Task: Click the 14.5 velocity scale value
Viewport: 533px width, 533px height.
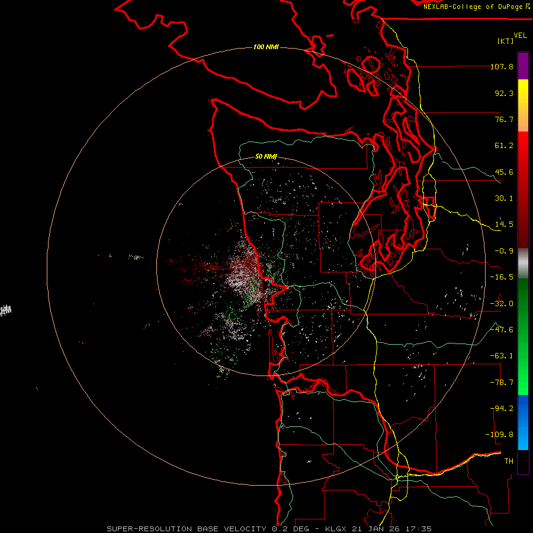Action: coord(504,224)
